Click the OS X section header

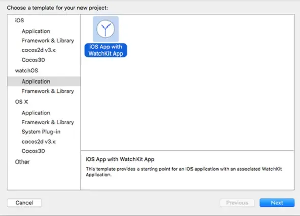click(x=21, y=102)
